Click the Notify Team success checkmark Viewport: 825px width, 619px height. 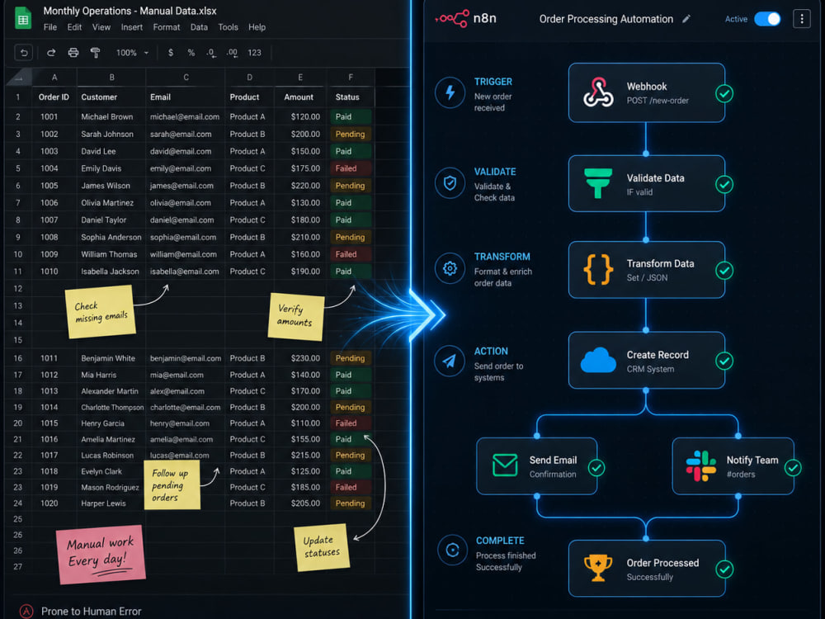tap(793, 467)
